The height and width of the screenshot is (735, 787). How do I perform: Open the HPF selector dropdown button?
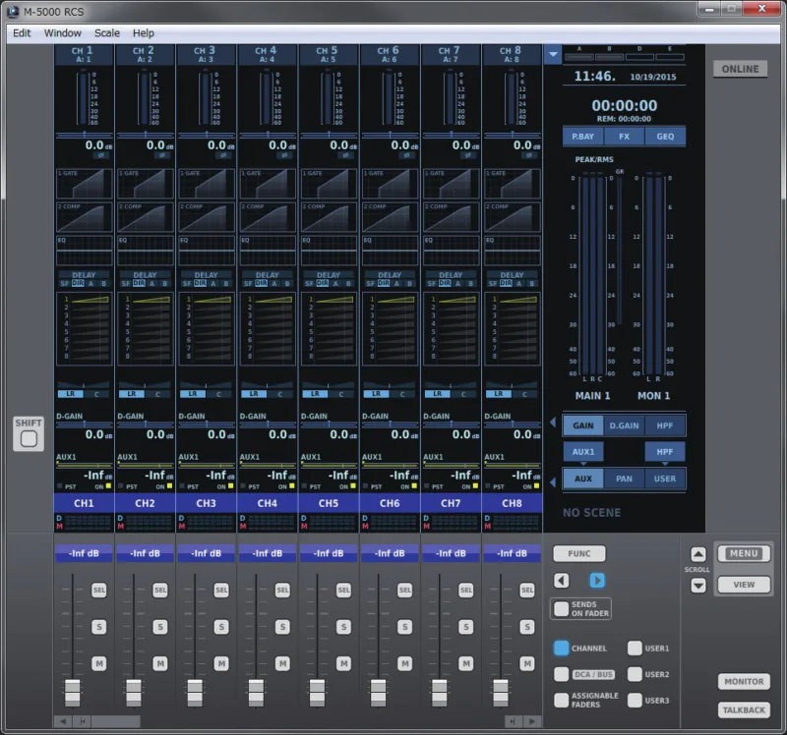pyautogui.click(x=665, y=452)
